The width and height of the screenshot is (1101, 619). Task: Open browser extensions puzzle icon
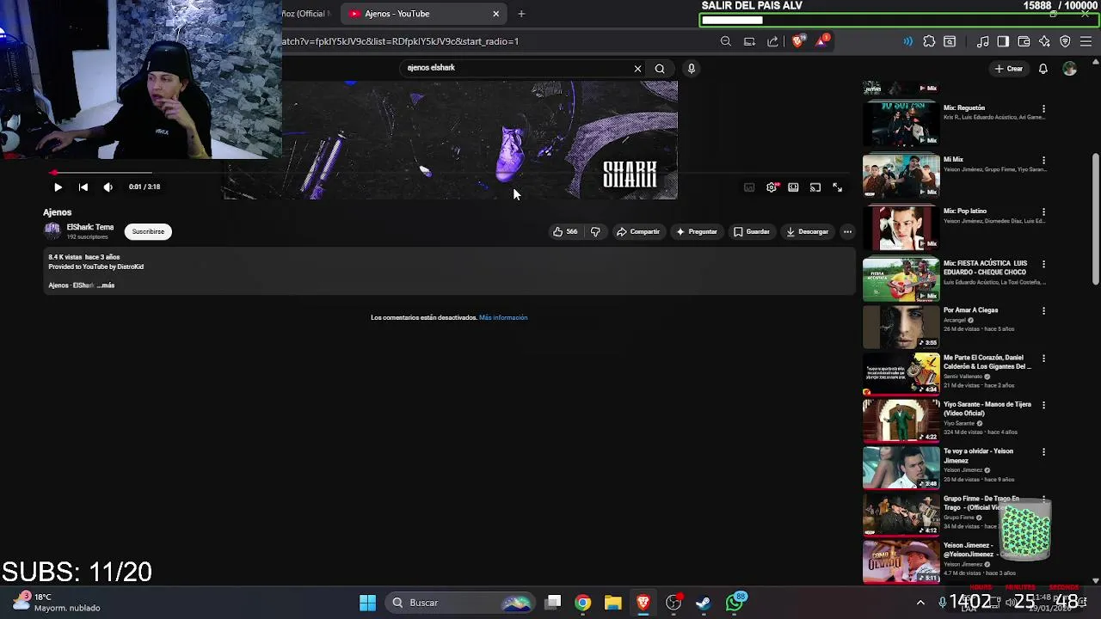point(929,41)
